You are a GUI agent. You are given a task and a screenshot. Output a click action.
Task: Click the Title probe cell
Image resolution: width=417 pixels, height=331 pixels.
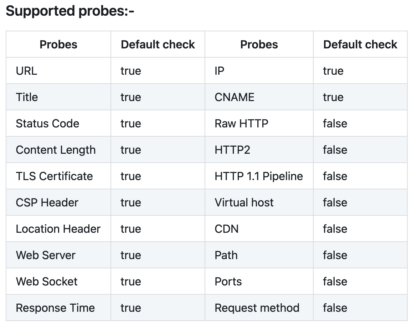coord(58,97)
